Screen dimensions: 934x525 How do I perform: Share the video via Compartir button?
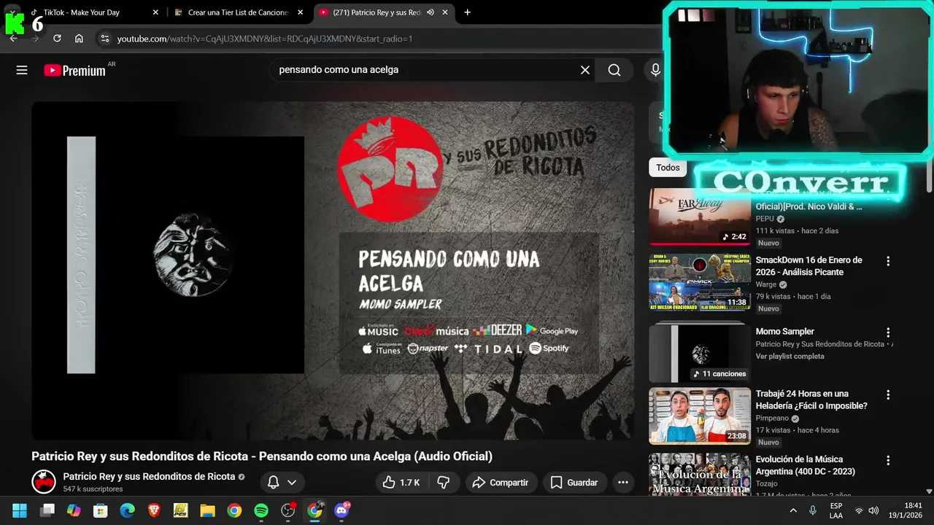[501, 482]
